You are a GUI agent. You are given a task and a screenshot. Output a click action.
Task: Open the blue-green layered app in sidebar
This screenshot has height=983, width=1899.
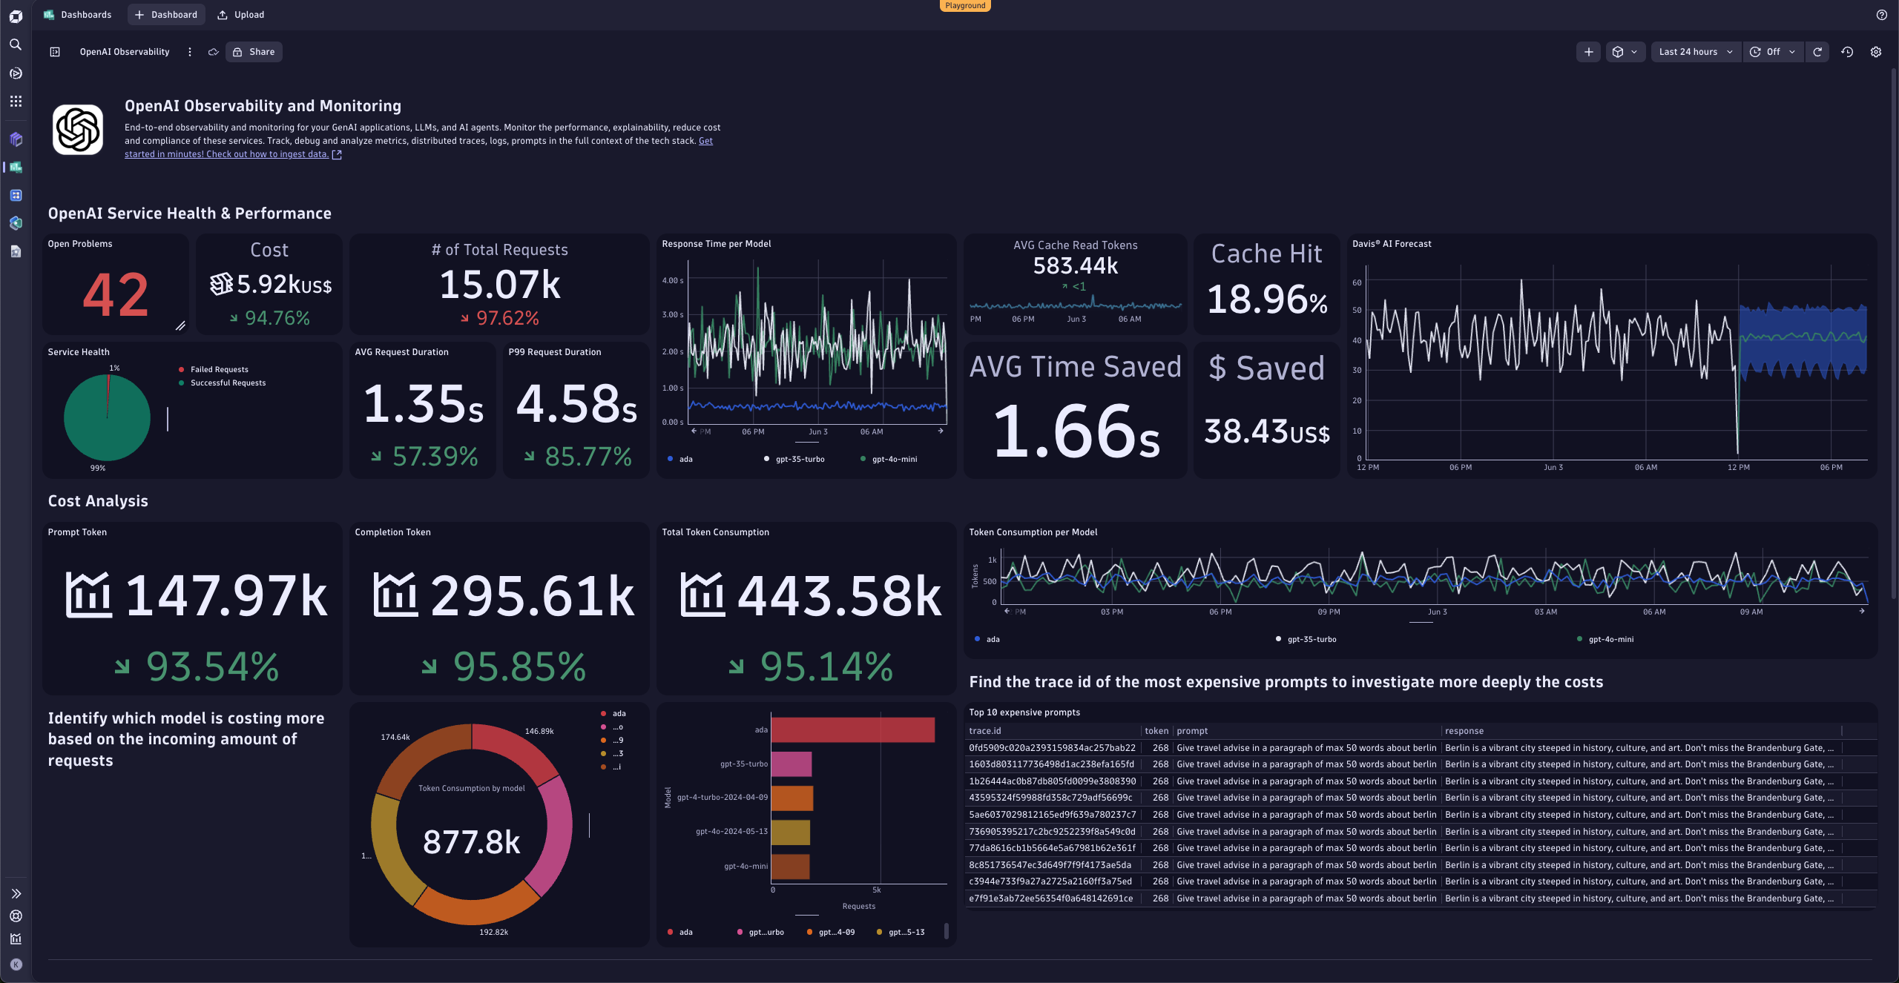click(16, 223)
